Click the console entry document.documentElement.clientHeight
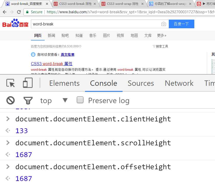This screenshot has width=215, height=182. point(93,119)
